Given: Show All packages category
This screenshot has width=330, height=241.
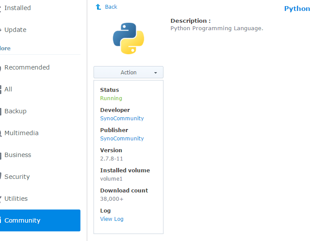Looking at the screenshot, I should point(8,89).
